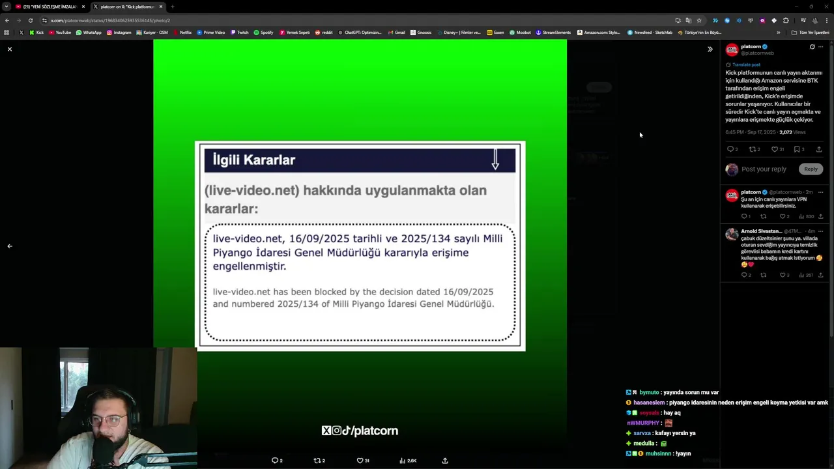Repost platcorn's VPN reply
Screen dimensions: 834x469
[x=764, y=216]
